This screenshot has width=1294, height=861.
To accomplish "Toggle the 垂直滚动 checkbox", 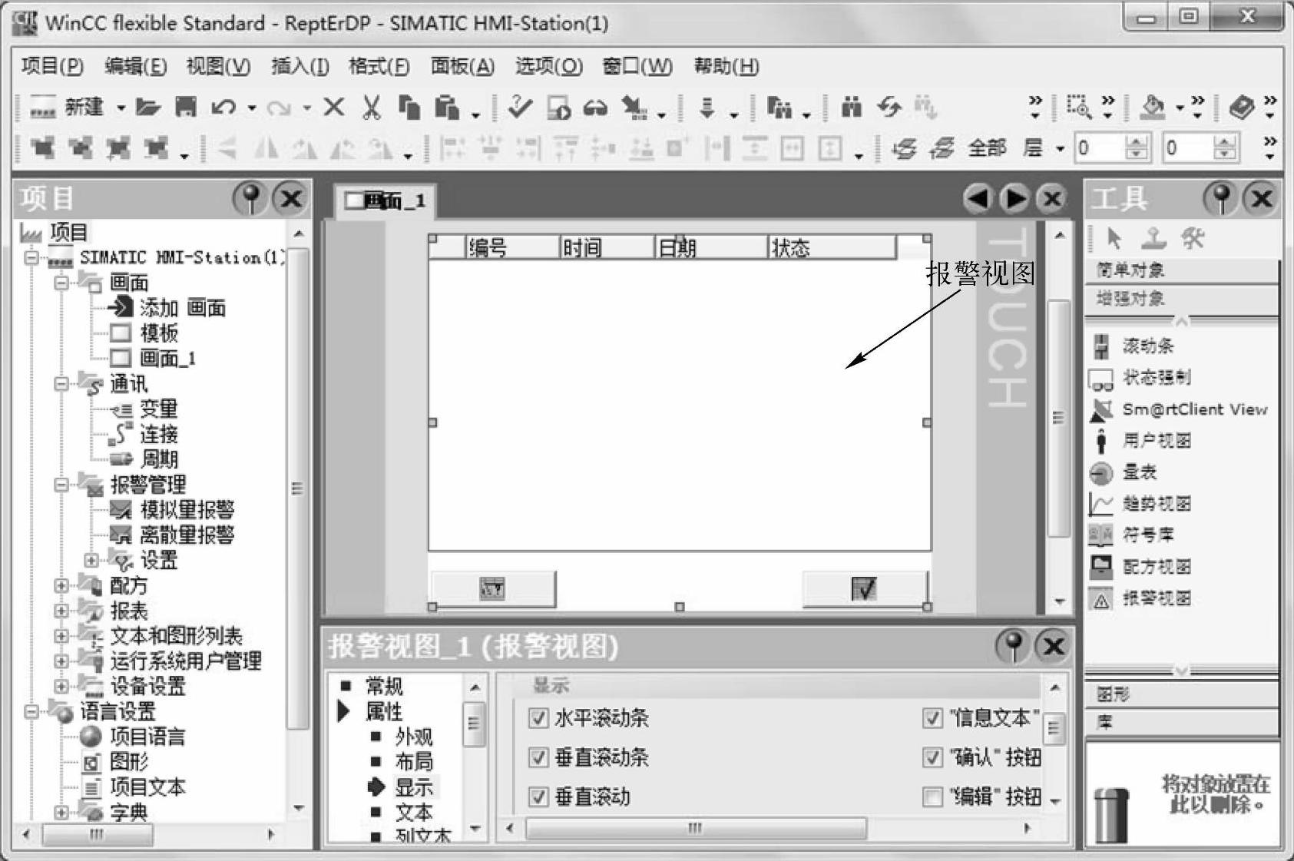I will 538,796.
